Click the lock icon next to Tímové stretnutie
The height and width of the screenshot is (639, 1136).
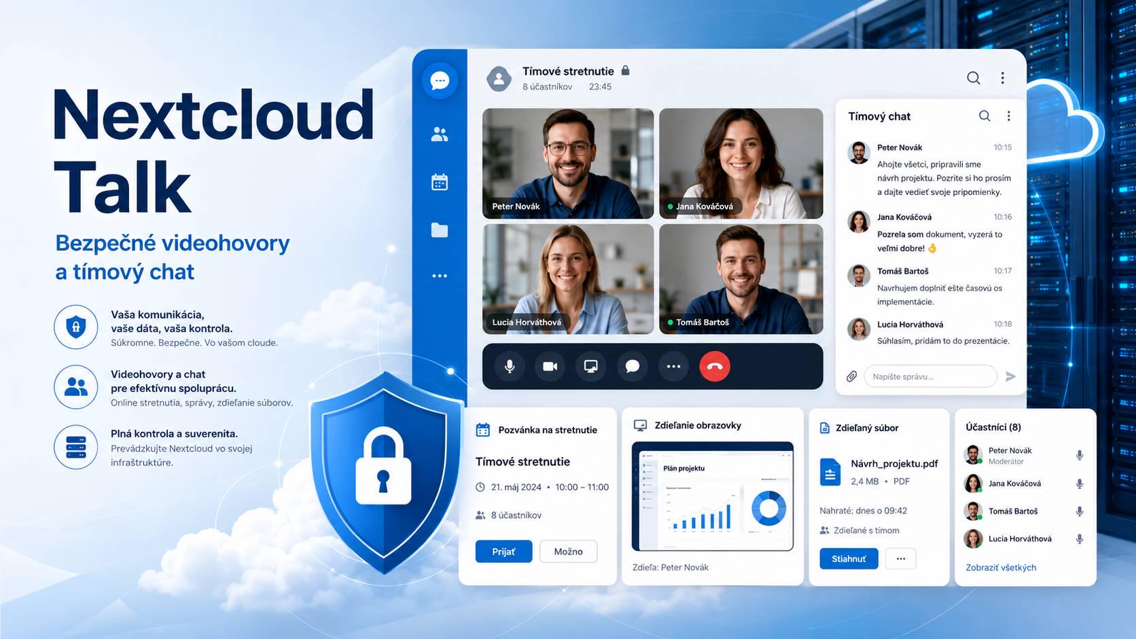point(626,70)
